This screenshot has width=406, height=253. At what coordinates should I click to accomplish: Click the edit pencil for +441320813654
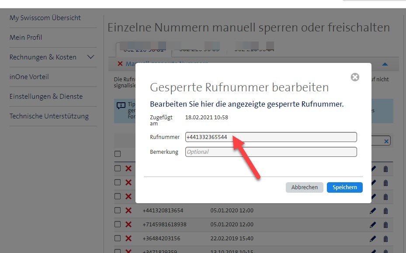[373, 211]
